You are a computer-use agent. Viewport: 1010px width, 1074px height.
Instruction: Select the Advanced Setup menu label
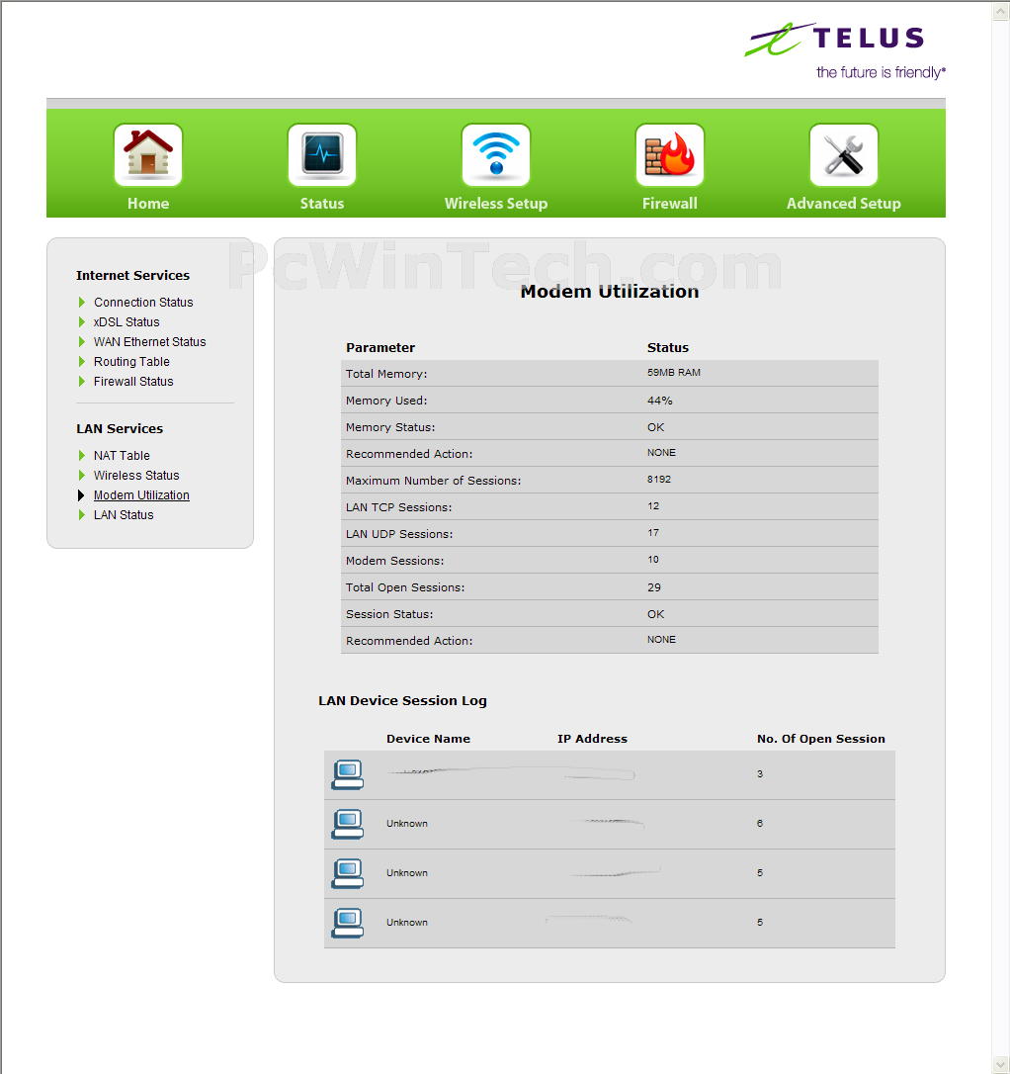pyautogui.click(x=844, y=204)
